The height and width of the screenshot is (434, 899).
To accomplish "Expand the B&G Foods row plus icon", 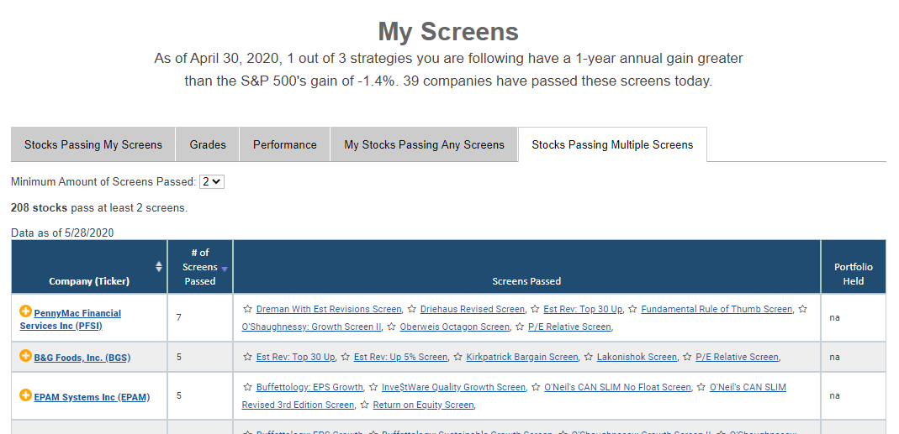I will [25, 356].
